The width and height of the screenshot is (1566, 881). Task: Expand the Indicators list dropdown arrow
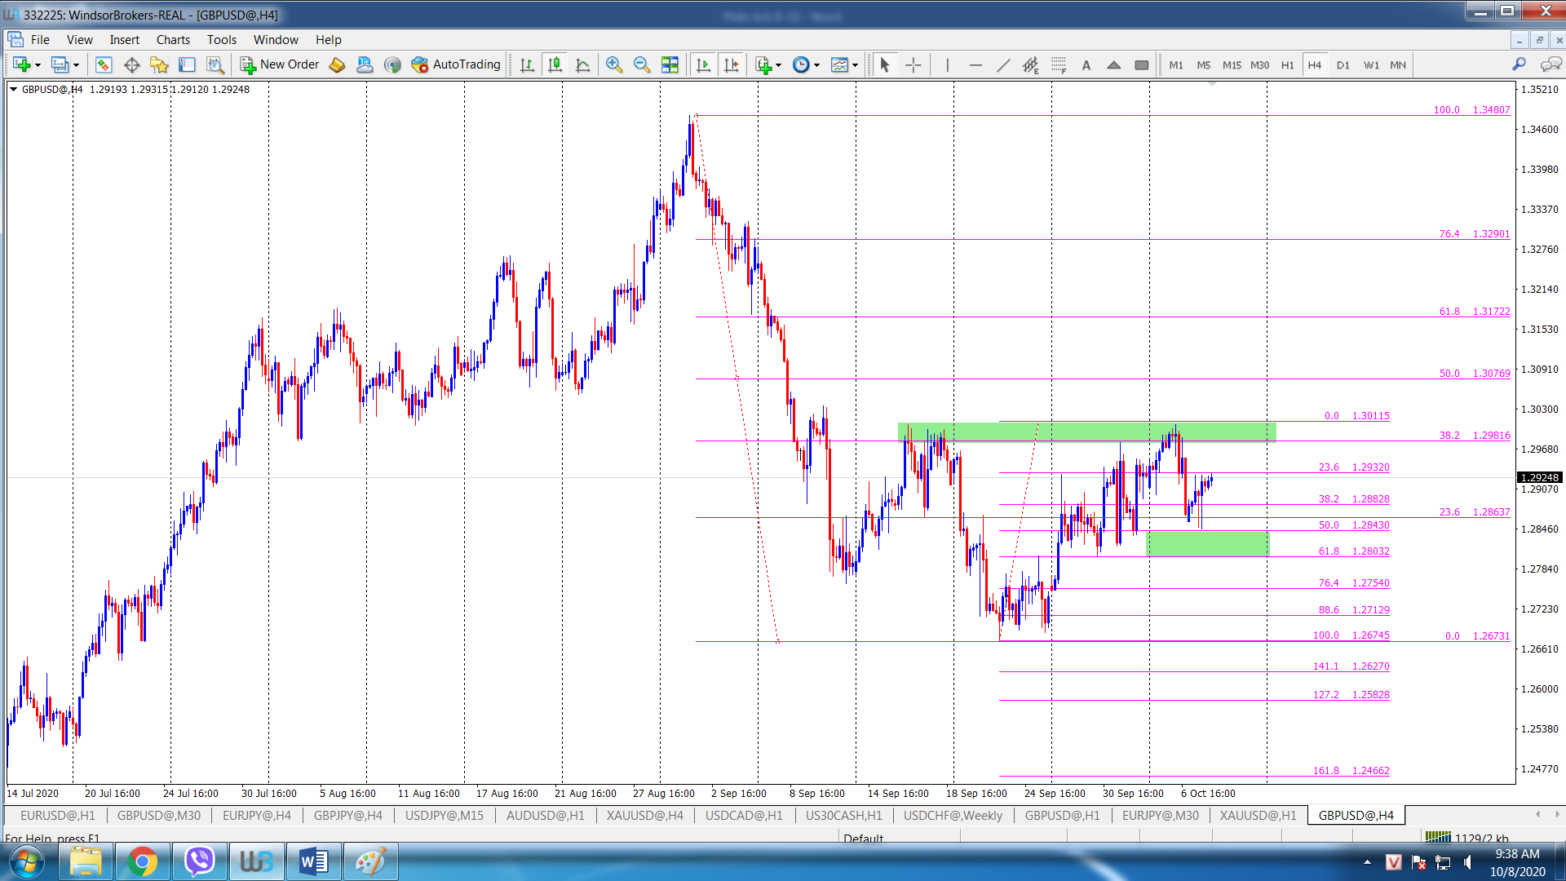779,65
